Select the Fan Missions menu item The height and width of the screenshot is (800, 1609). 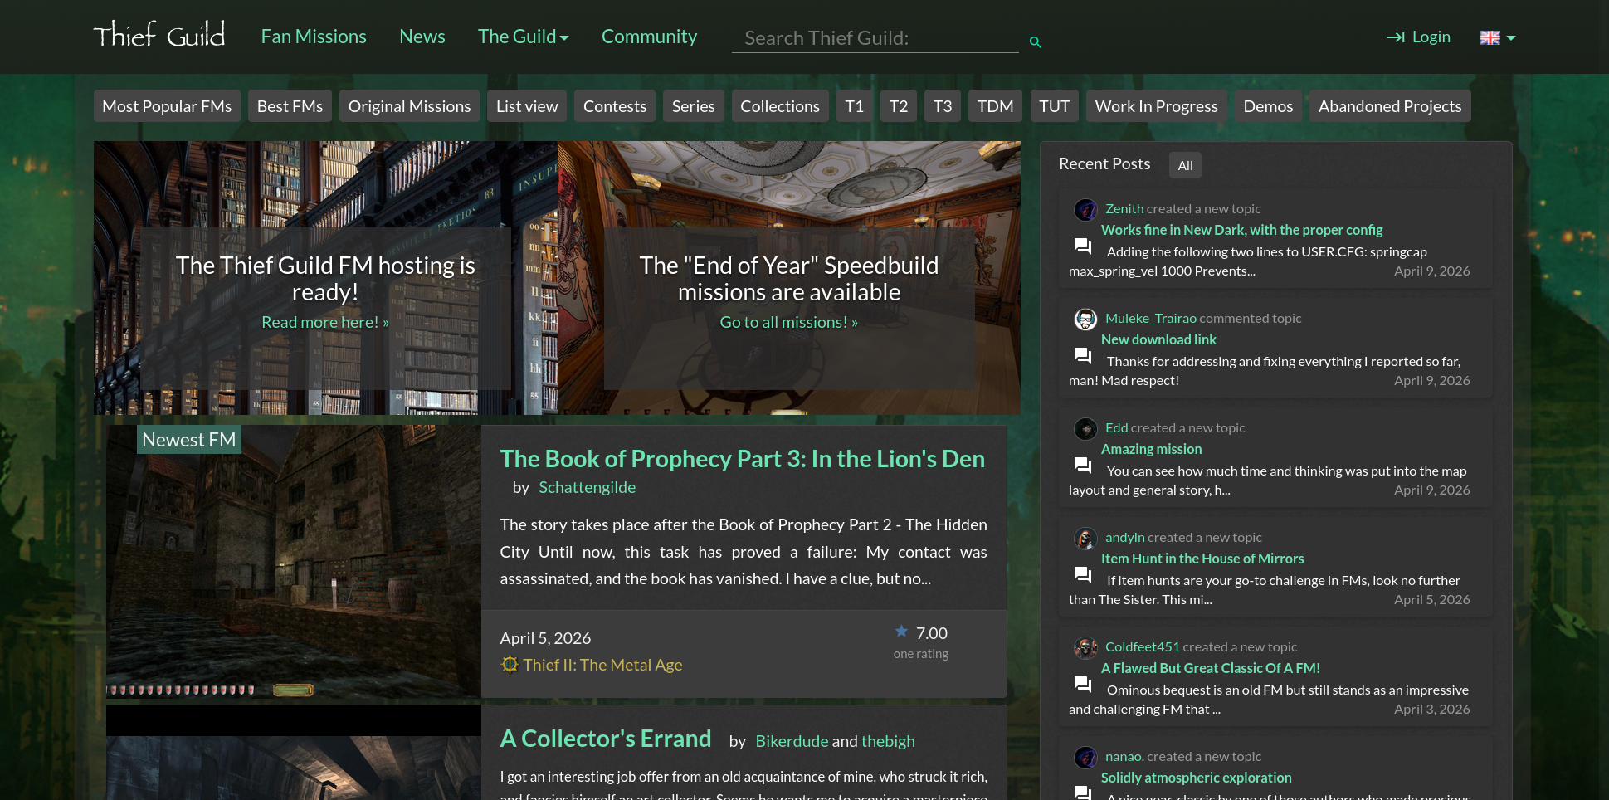pos(313,37)
